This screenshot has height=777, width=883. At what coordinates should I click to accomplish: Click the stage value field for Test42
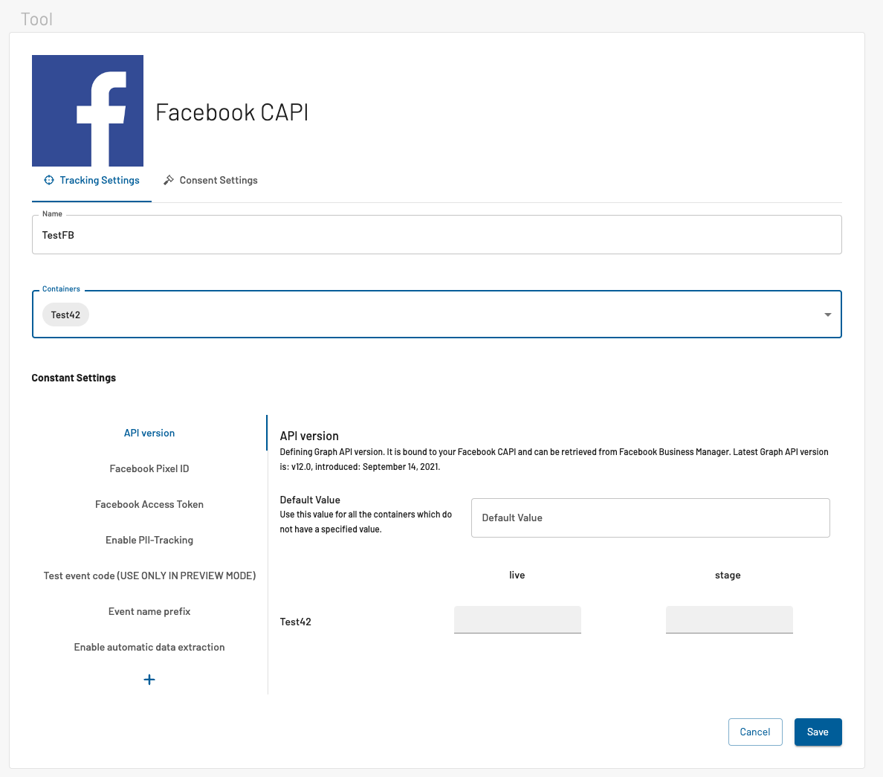[x=729, y=620]
